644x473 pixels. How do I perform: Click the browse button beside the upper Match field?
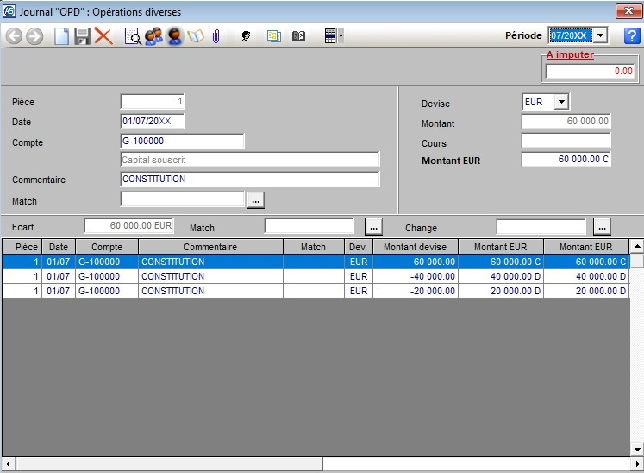[x=255, y=200]
